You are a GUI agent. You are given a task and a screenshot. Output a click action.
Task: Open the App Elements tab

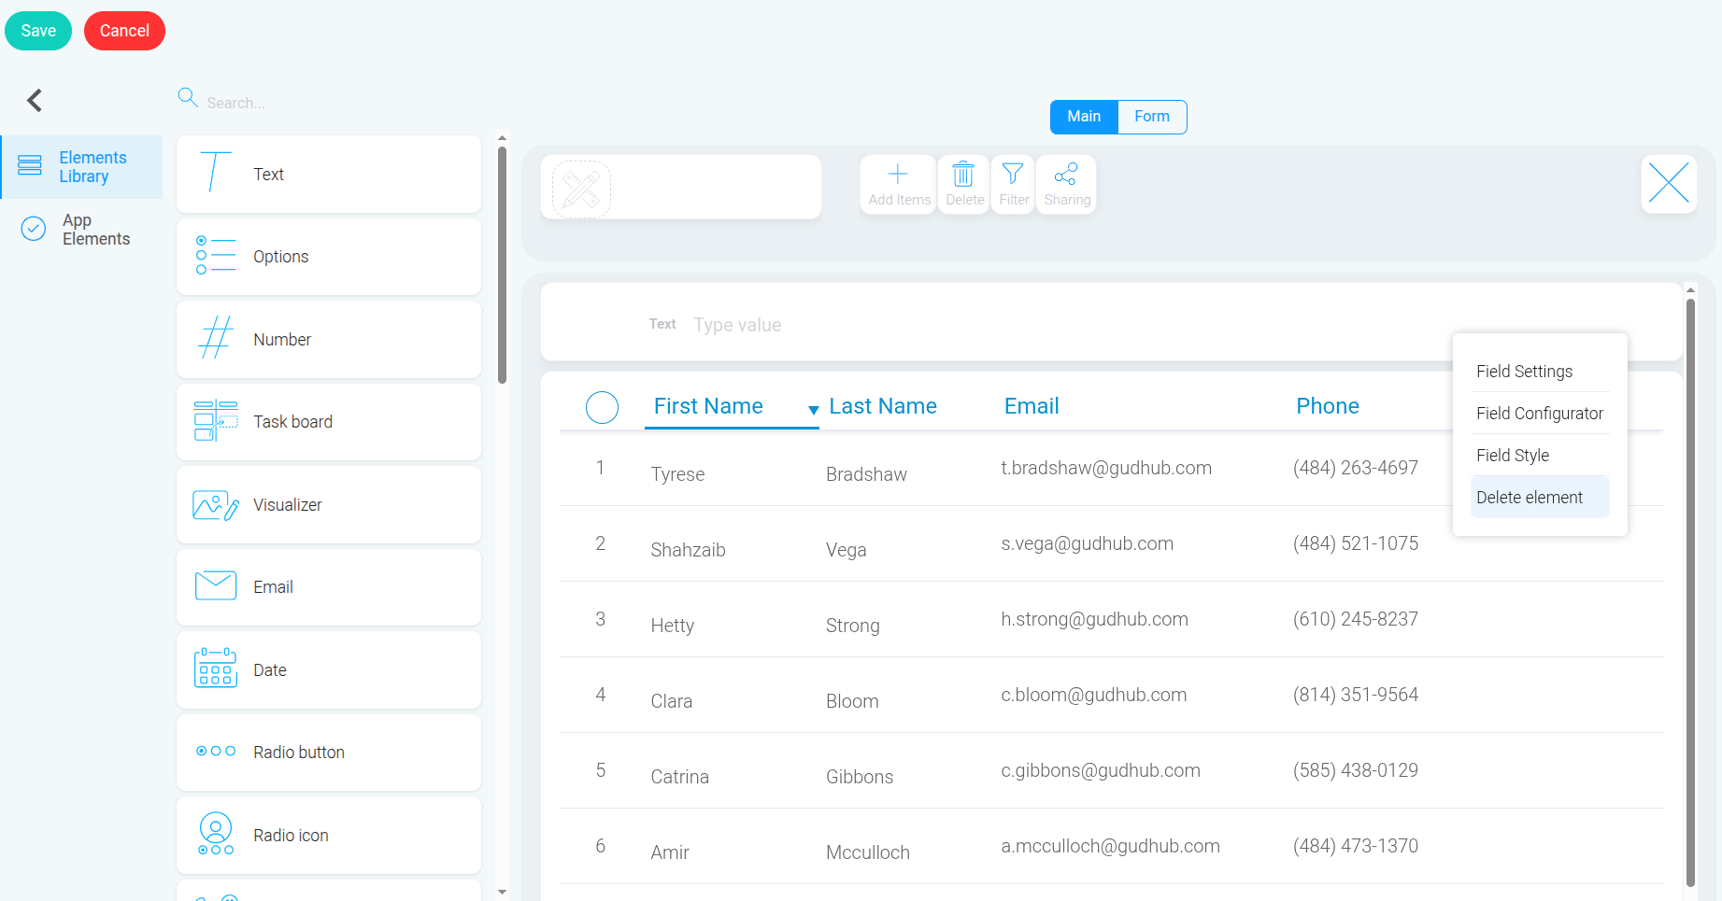click(82, 230)
